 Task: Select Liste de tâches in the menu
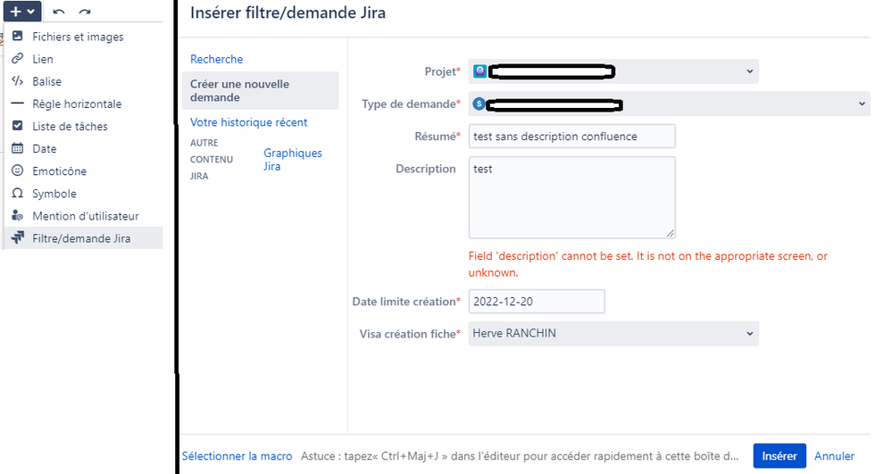pos(84,127)
